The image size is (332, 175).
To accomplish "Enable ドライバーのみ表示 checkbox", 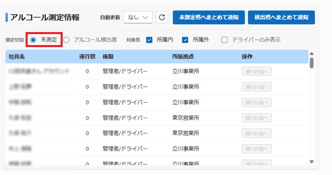I will pyautogui.click(x=225, y=40).
